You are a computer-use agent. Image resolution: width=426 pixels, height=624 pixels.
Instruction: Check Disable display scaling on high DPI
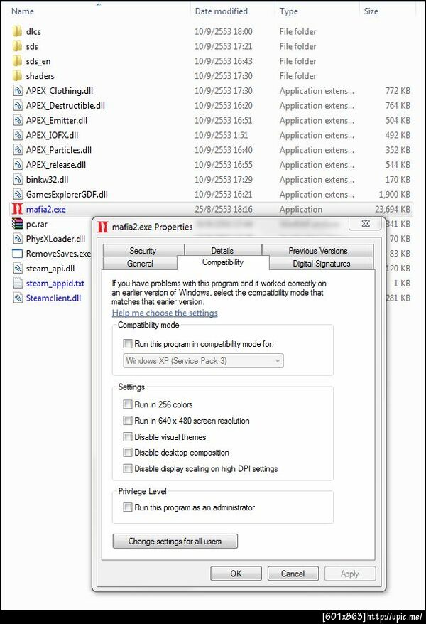(128, 468)
